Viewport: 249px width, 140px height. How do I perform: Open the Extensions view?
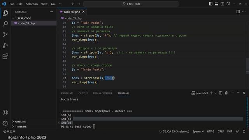(x=5, y=56)
